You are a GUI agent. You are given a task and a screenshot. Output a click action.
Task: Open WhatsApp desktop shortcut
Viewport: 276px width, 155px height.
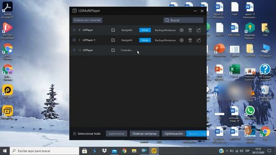click(250, 113)
